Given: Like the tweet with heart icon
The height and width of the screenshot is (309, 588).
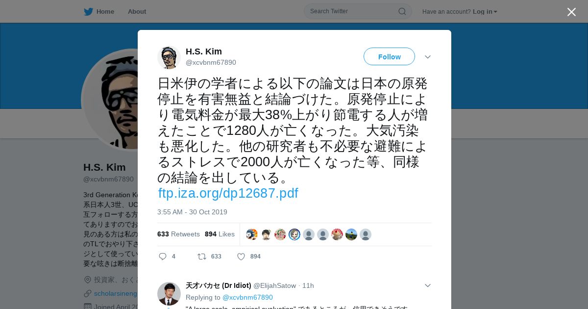Looking at the screenshot, I should click(x=241, y=257).
